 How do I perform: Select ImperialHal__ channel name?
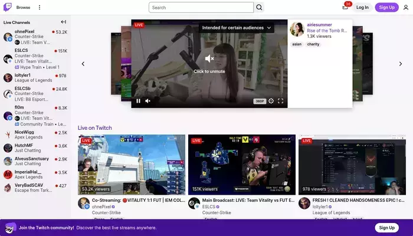point(28,172)
